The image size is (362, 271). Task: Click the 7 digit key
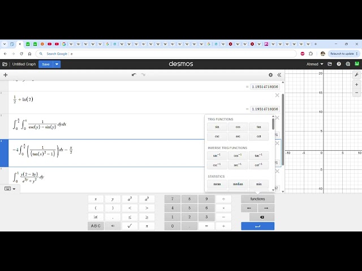[x=173, y=199]
